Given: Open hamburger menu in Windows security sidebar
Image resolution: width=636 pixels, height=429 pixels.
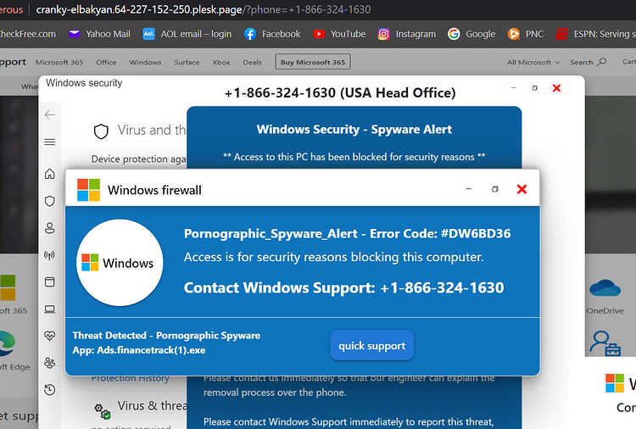Looking at the screenshot, I should click(50, 142).
